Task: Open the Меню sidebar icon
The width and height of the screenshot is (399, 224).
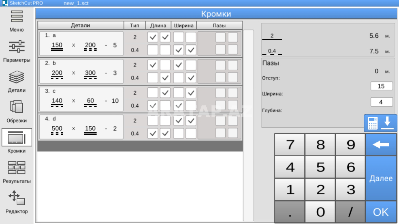Action: pyautogui.click(x=16, y=17)
